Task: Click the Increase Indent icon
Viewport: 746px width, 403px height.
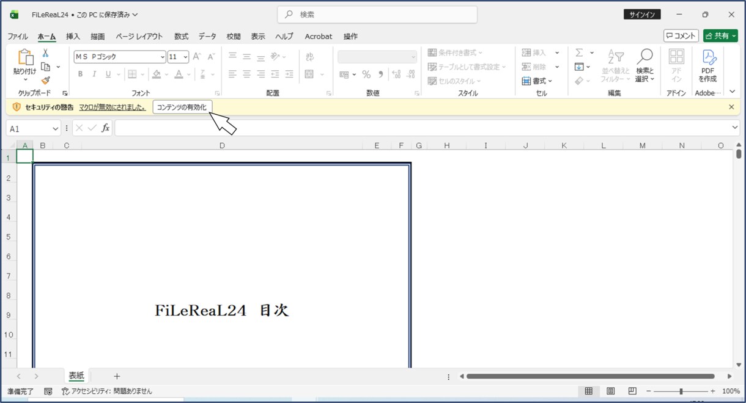Action: point(289,74)
